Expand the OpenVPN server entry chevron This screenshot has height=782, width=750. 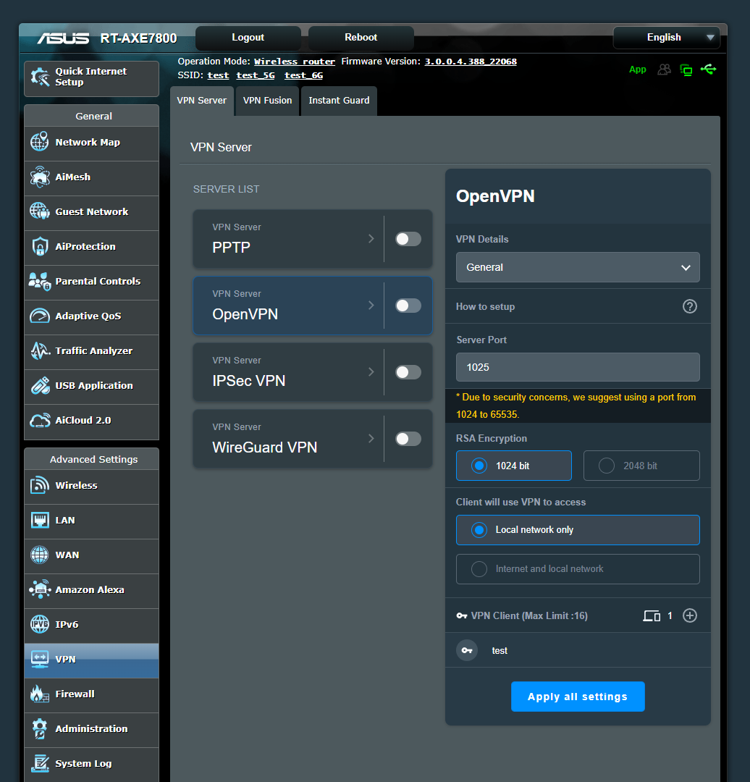pos(371,306)
